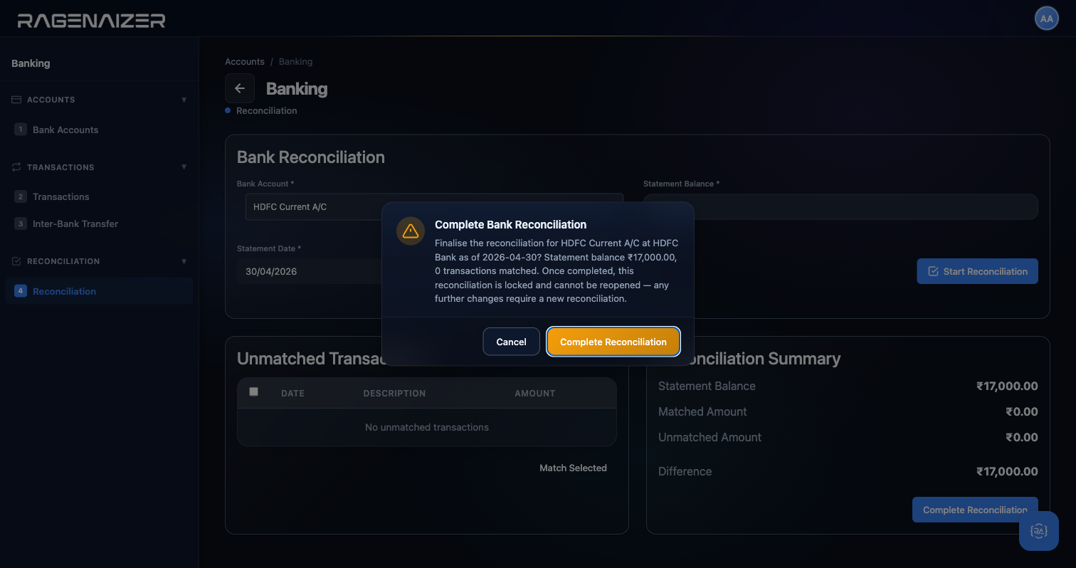Click the Accounts breadcrumb link
Screen dimensions: 1076x568
pos(245,62)
